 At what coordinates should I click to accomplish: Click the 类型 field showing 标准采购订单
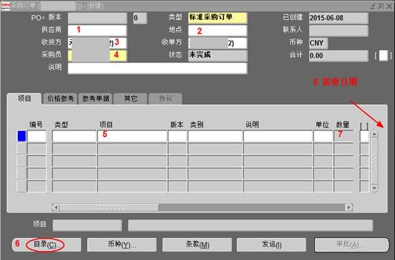click(x=217, y=18)
